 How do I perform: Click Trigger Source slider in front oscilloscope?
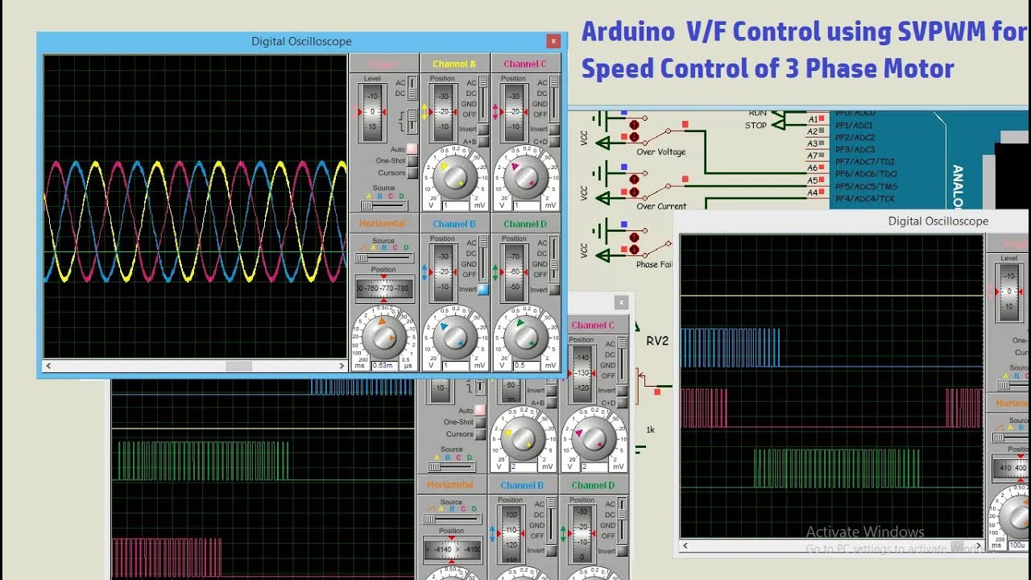pos(384,205)
